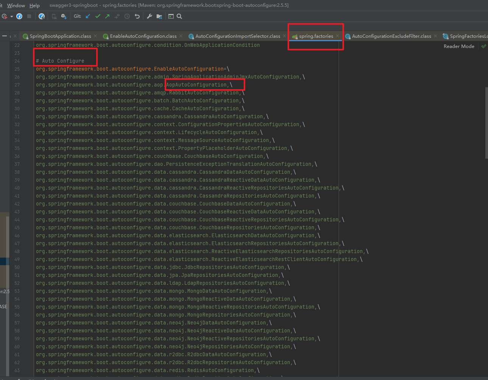Click the '# Auto Configure' comment line
The image size is (488, 380).
click(x=60, y=61)
